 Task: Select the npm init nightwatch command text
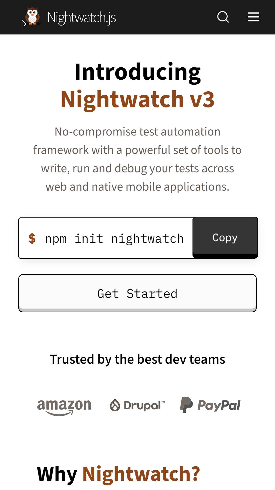click(x=114, y=239)
